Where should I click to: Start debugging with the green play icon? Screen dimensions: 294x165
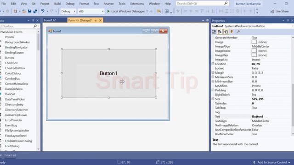108,11
